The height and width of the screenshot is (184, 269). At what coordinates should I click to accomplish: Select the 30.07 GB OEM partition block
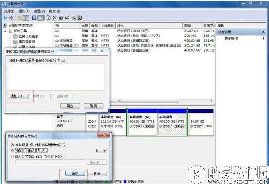coord(201,122)
